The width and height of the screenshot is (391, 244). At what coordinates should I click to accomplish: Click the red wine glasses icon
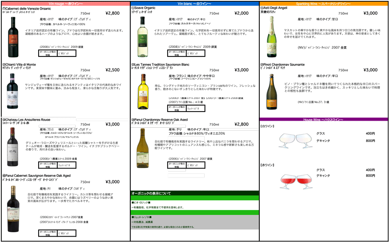tap(296, 181)
